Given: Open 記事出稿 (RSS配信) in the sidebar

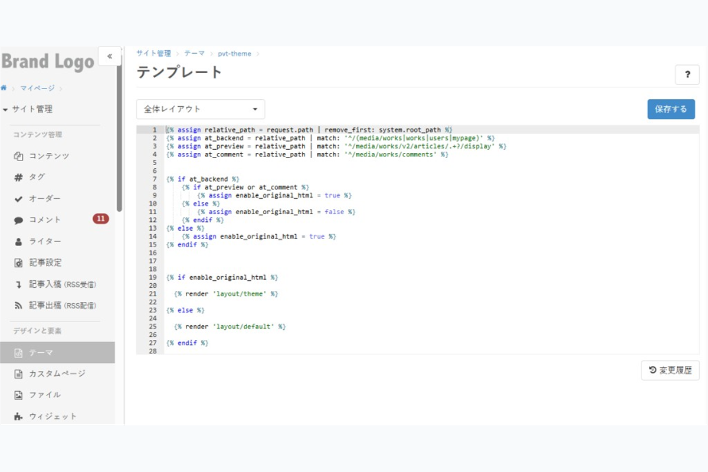Looking at the screenshot, I should click(x=57, y=306).
